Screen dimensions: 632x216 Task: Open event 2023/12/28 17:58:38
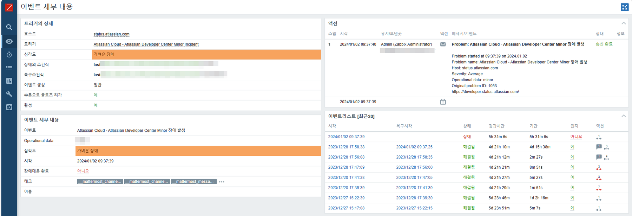[346, 147]
